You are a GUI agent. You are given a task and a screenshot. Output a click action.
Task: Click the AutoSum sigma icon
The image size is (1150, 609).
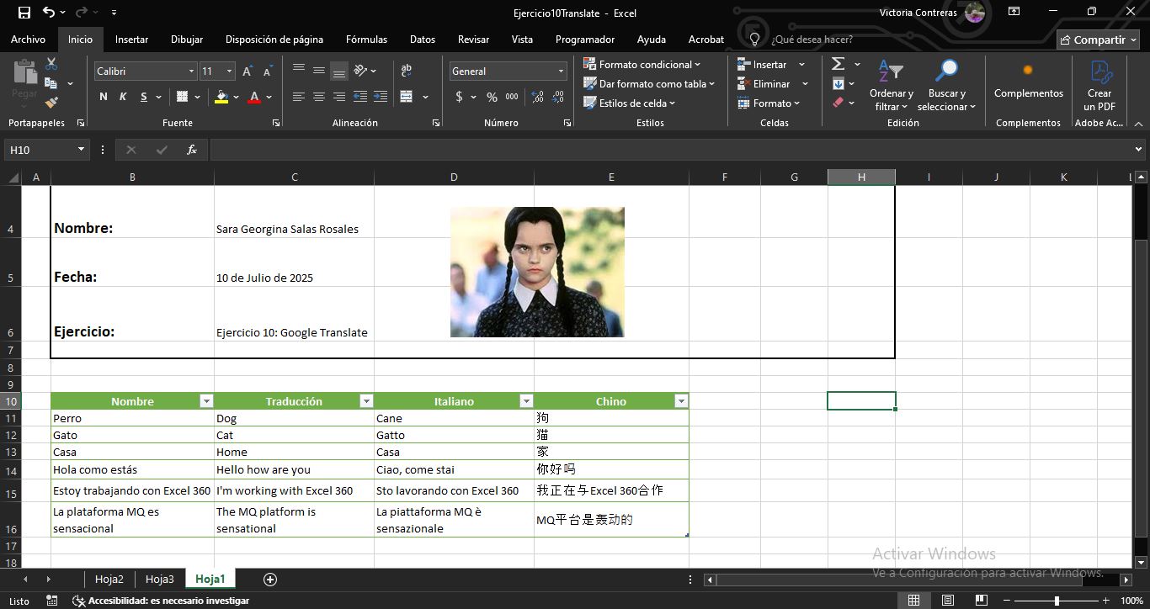coord(839,64)
